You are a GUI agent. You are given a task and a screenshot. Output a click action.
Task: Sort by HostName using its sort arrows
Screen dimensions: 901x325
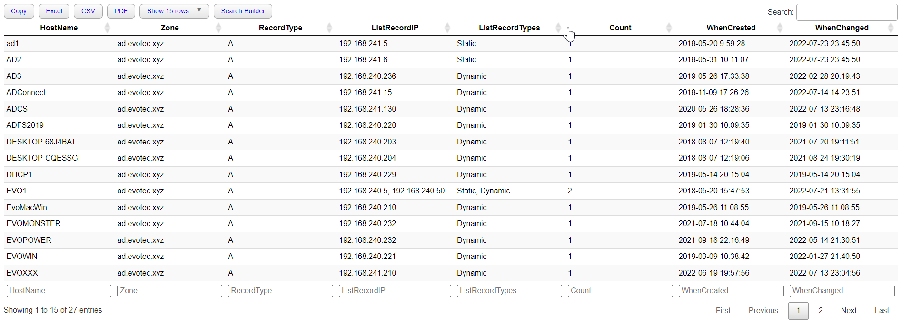tap(107, 28)
